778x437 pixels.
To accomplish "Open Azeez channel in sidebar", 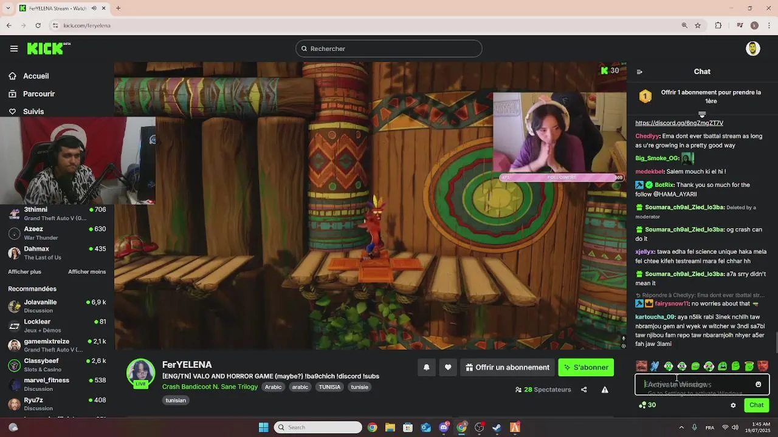I will (x=57, y=233).
